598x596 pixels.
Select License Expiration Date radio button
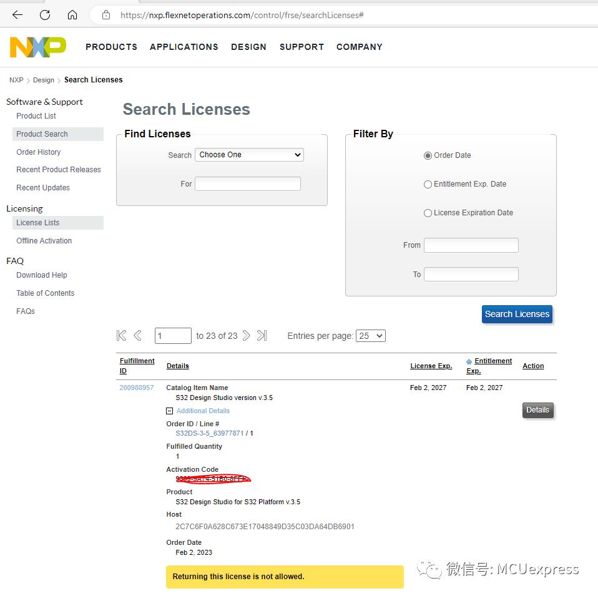click(428, 213)
